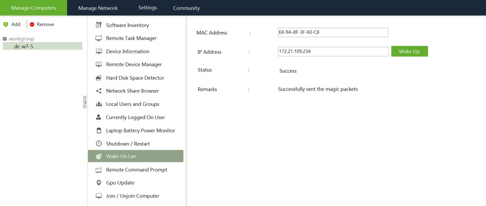Click Remove to delete the computer
Image resolution: width=486 pixels, height=206 pixels.
[x=42, y=24]
